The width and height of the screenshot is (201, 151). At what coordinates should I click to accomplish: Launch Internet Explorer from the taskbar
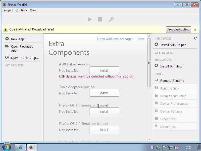click(x=21, y=147)
